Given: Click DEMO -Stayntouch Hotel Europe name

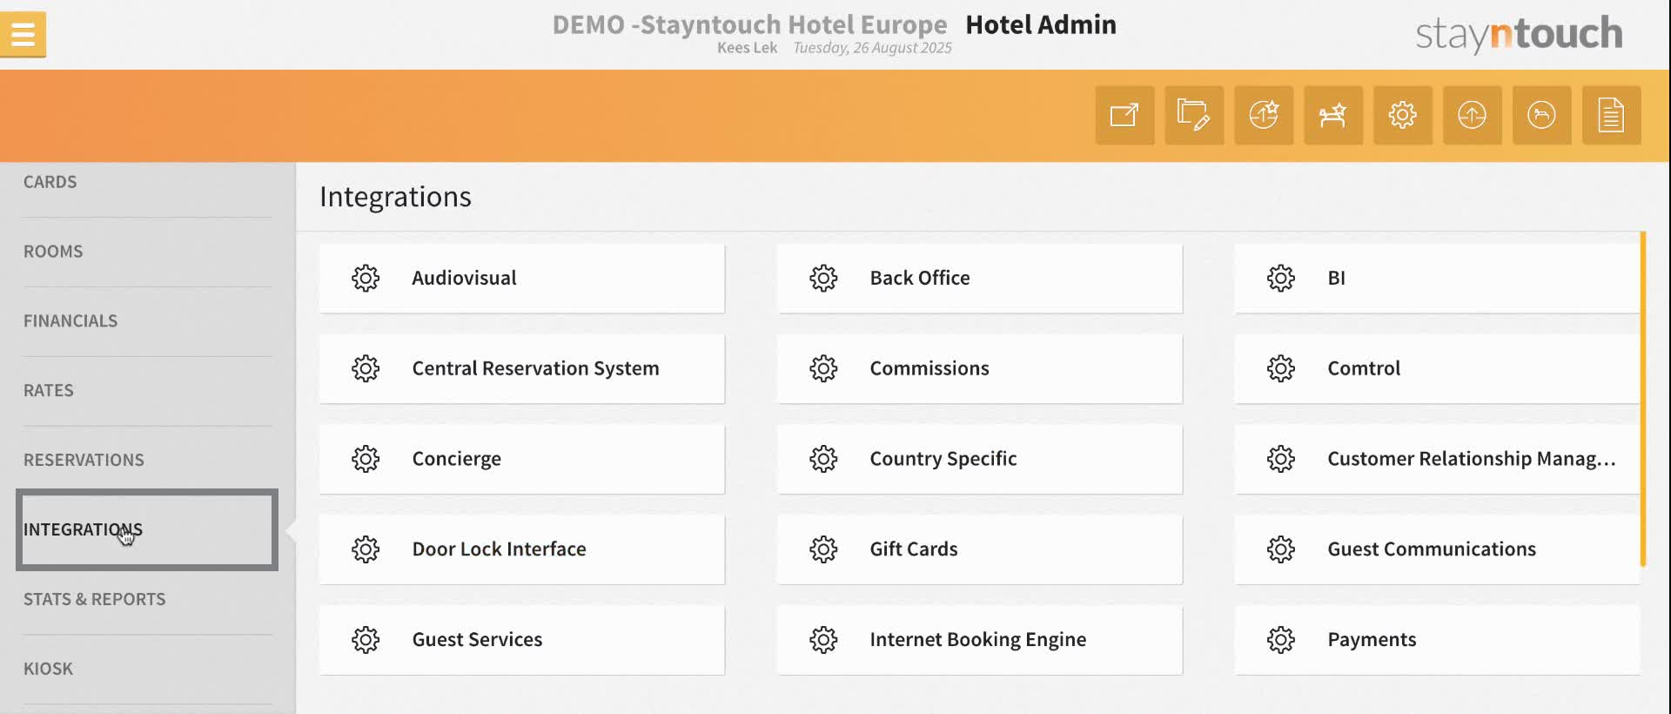Looking at the screenshot, I should click(749, 24).
